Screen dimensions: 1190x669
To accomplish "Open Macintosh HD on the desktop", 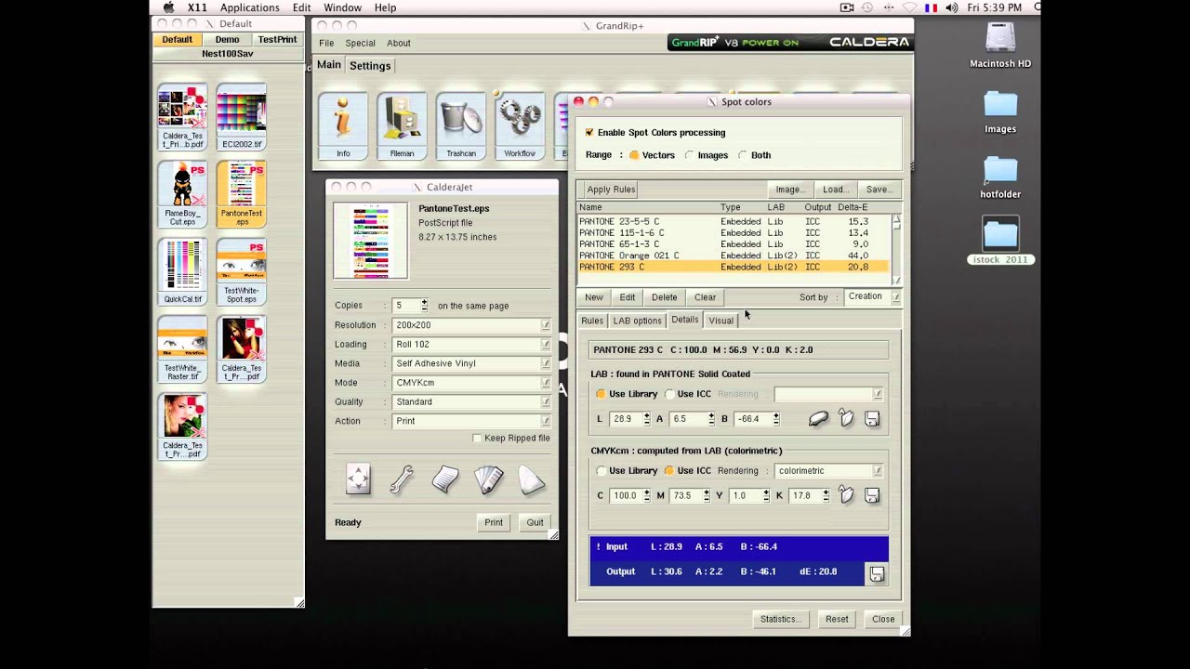I will click(x=1000, y=45).
